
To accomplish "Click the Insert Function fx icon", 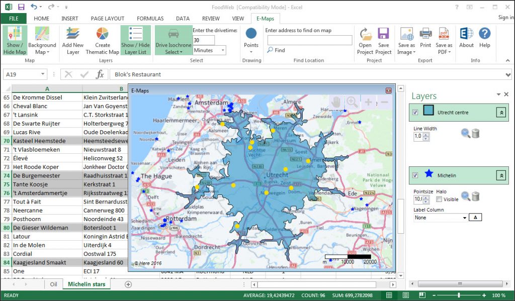I will pyautogui.click(x=100, y=74).
